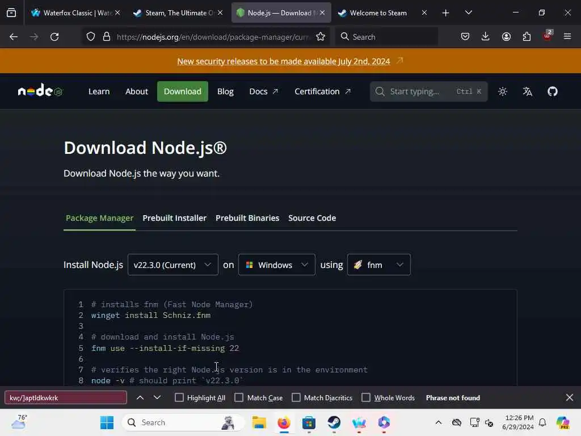The height and width of the screenshot is (436, 581).
Task: Focus the Start typing site search
Action: pos(428,91)
